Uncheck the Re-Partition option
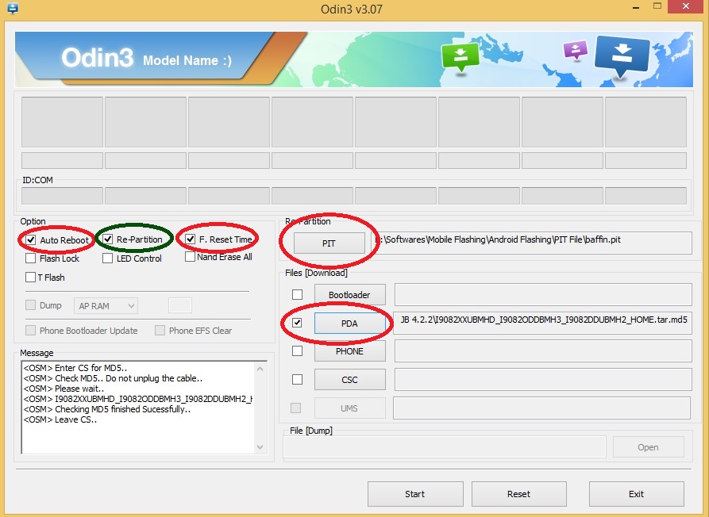 pyautogui.click(x=108, y=239)
